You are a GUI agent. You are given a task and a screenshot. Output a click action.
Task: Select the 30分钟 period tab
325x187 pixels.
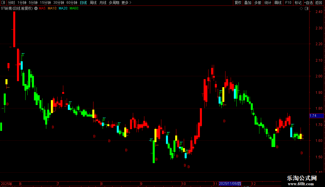tap(58, 3)
